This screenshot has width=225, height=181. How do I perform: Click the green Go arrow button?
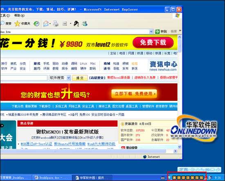[157, 31]
